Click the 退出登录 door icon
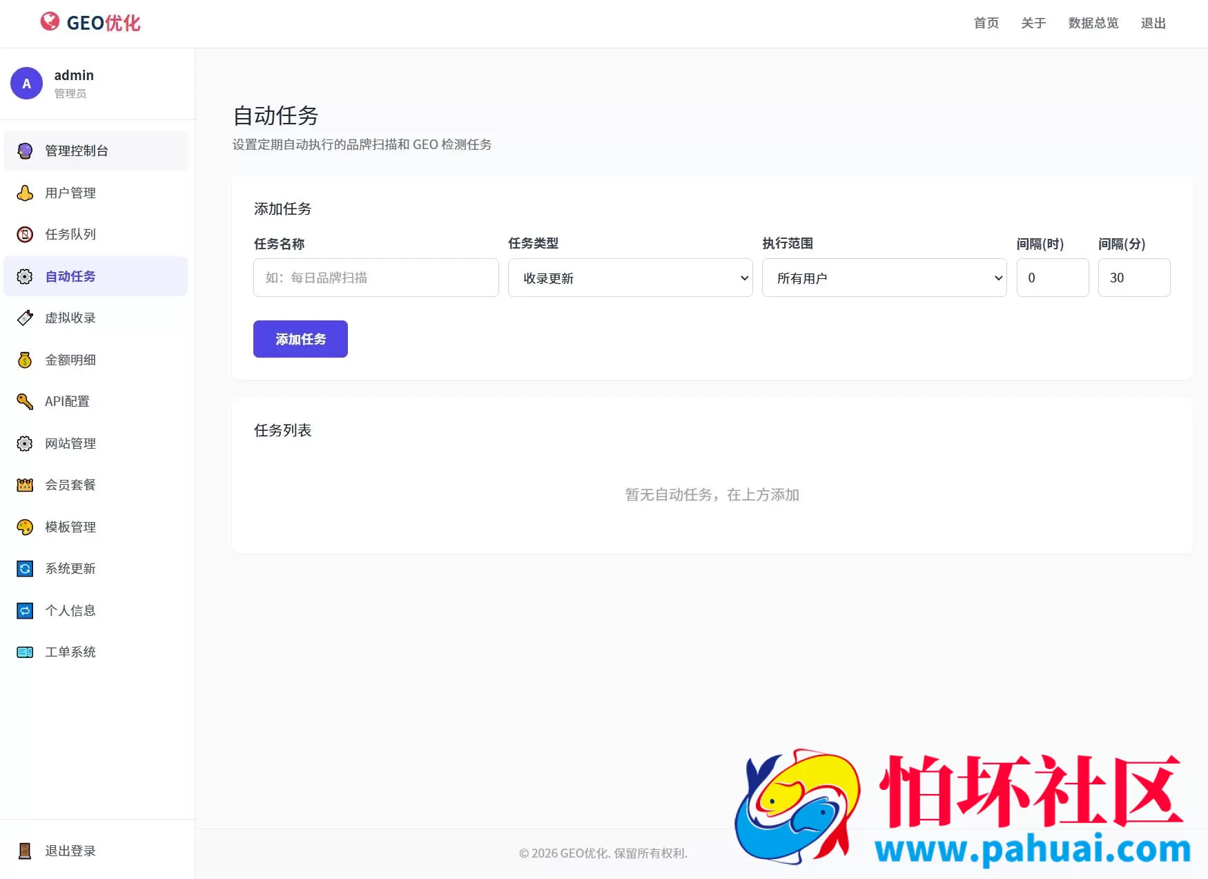Screen dimensions: 1208x879 25,851
